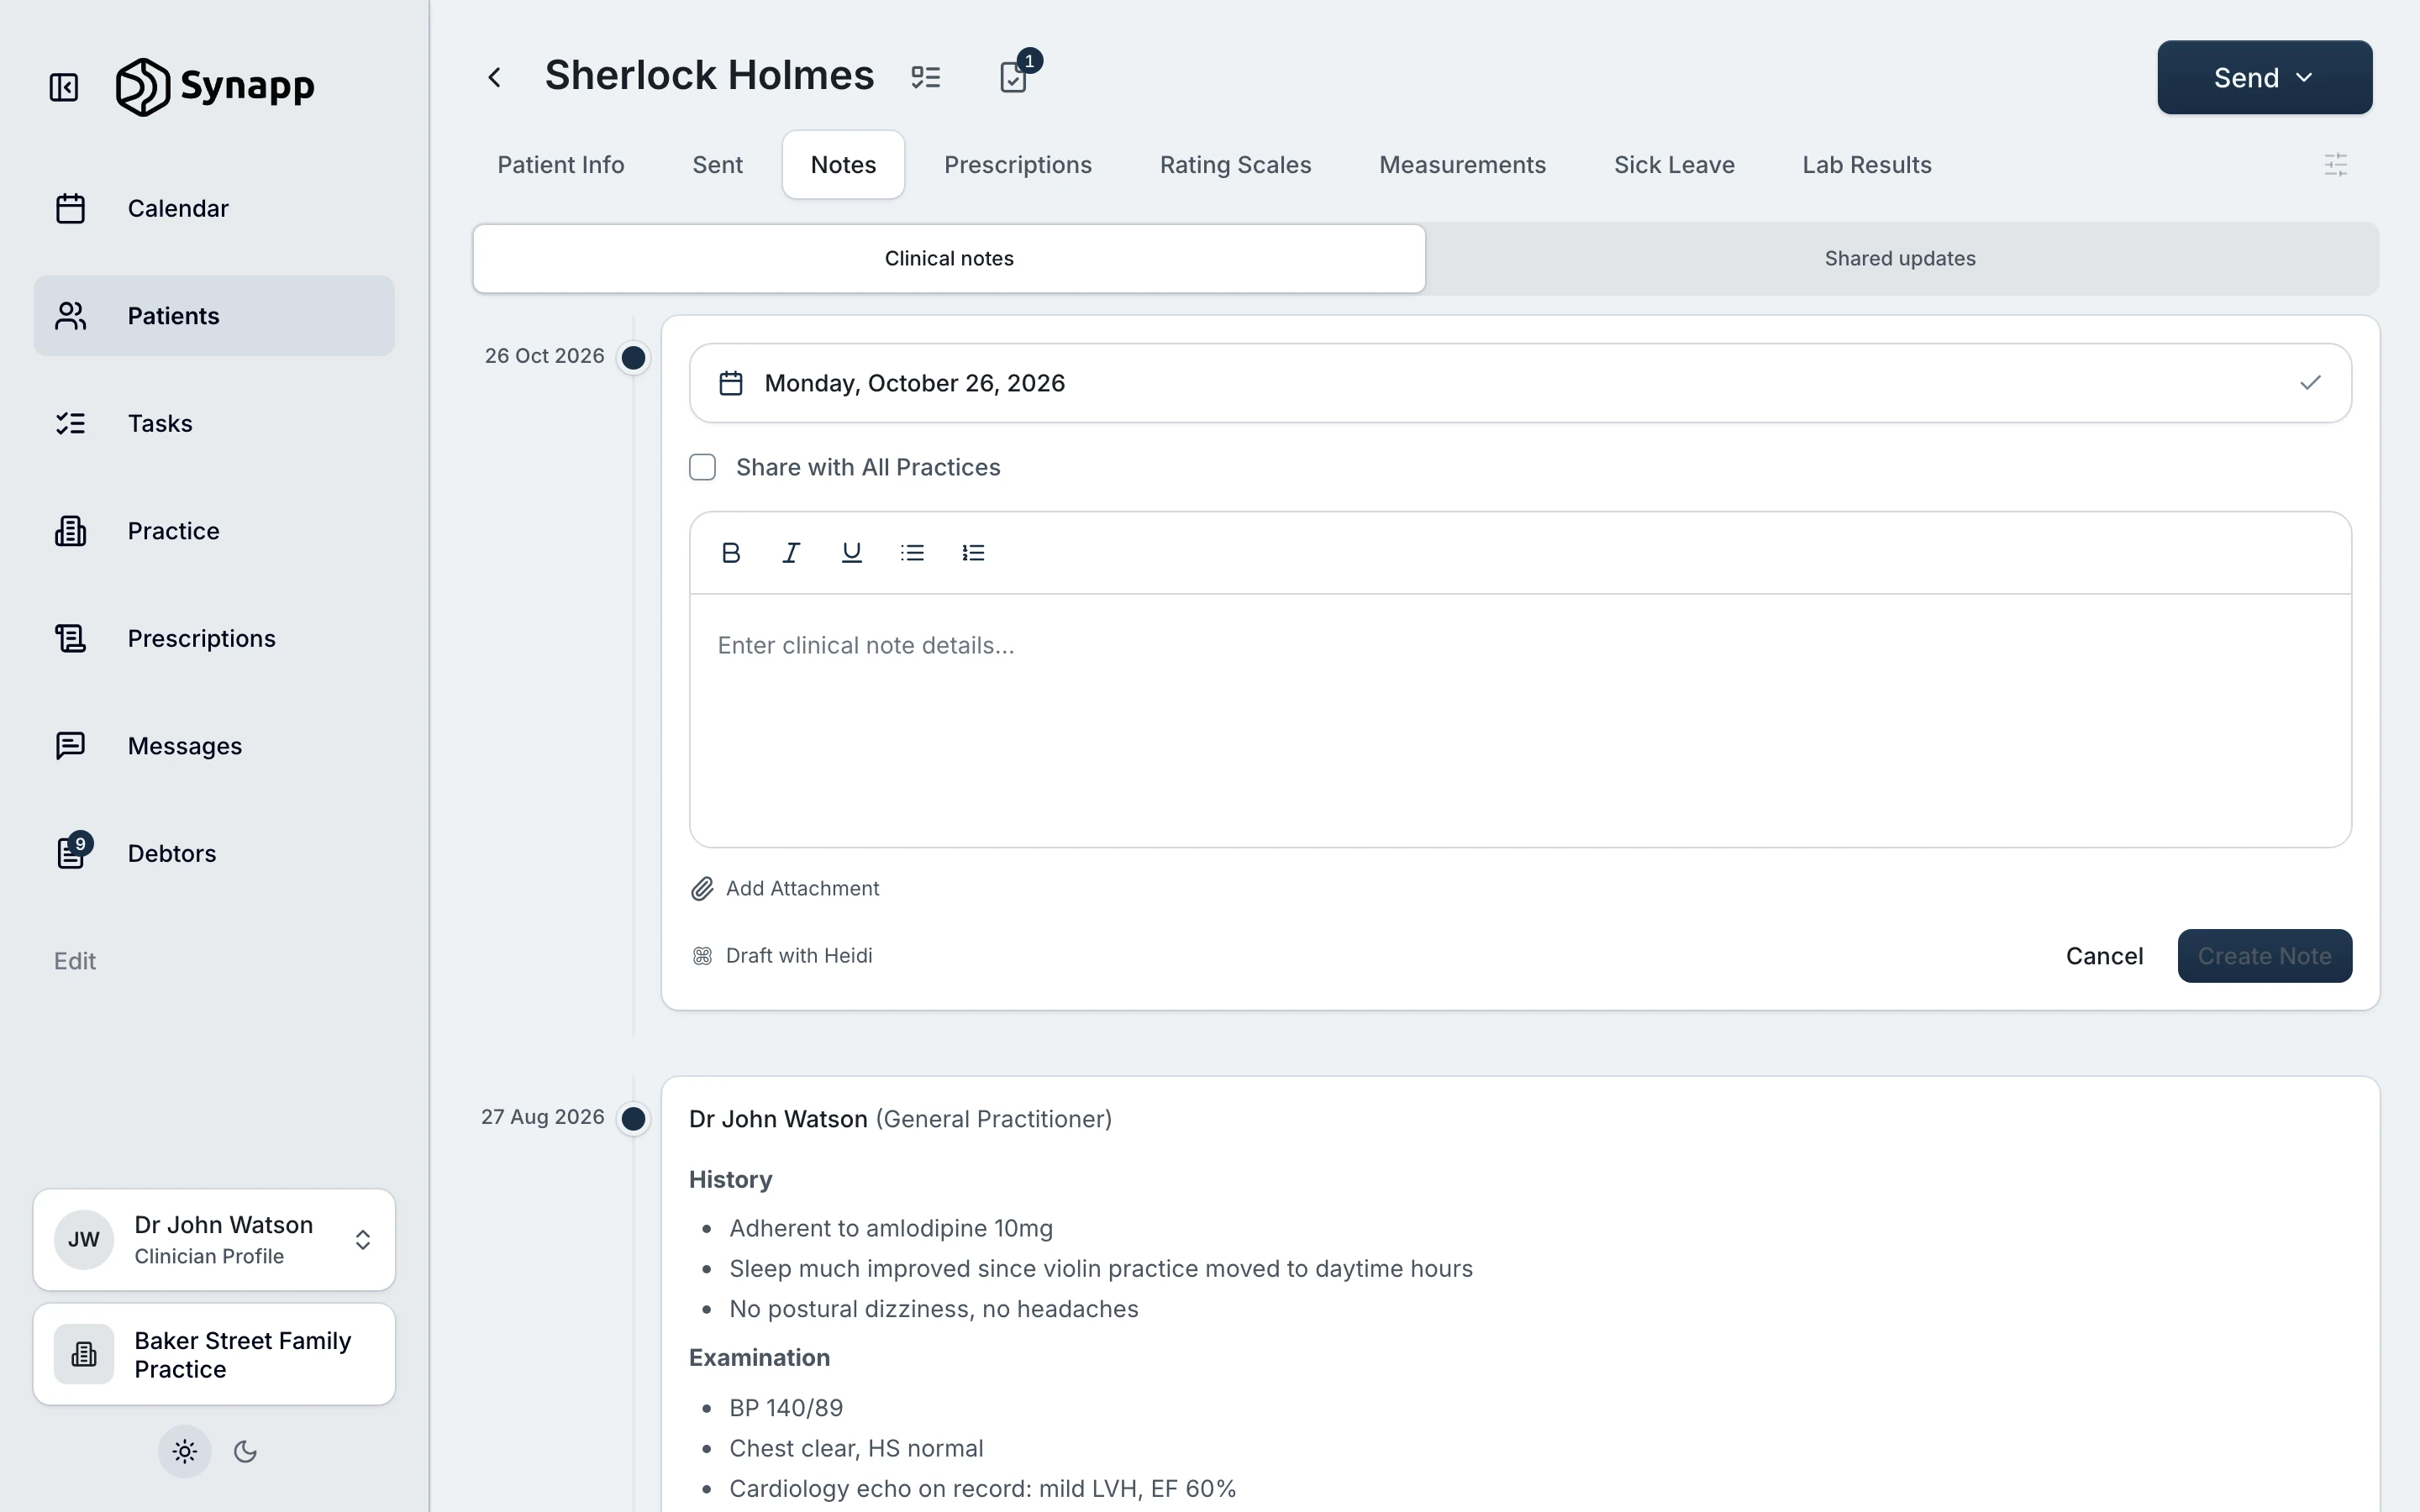Switch to Sent tab
The width and height of the screenshot is (2420, 1512).
click(x=717, y=165)
